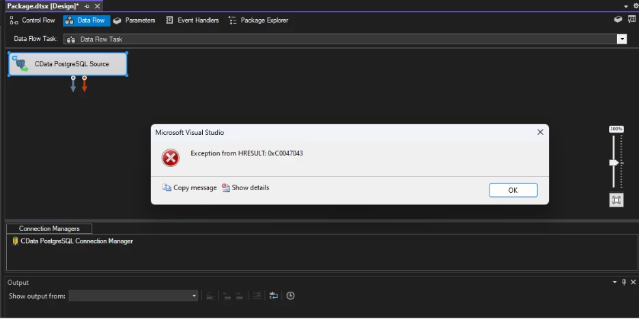Click the Package Explorer tab icon
The height and width of the screenshot is (319, 639).
pyautogui.click(x=232, y=20)
